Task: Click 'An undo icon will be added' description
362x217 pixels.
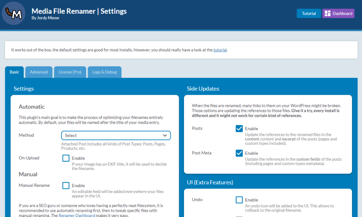Action: pos(289,208)
